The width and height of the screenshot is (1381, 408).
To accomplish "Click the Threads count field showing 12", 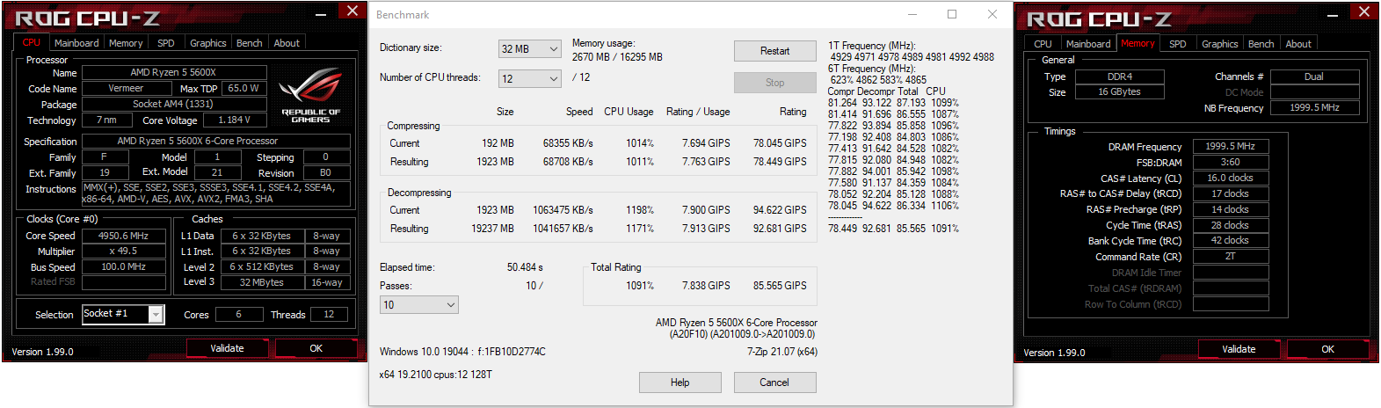I will point(328,314).
